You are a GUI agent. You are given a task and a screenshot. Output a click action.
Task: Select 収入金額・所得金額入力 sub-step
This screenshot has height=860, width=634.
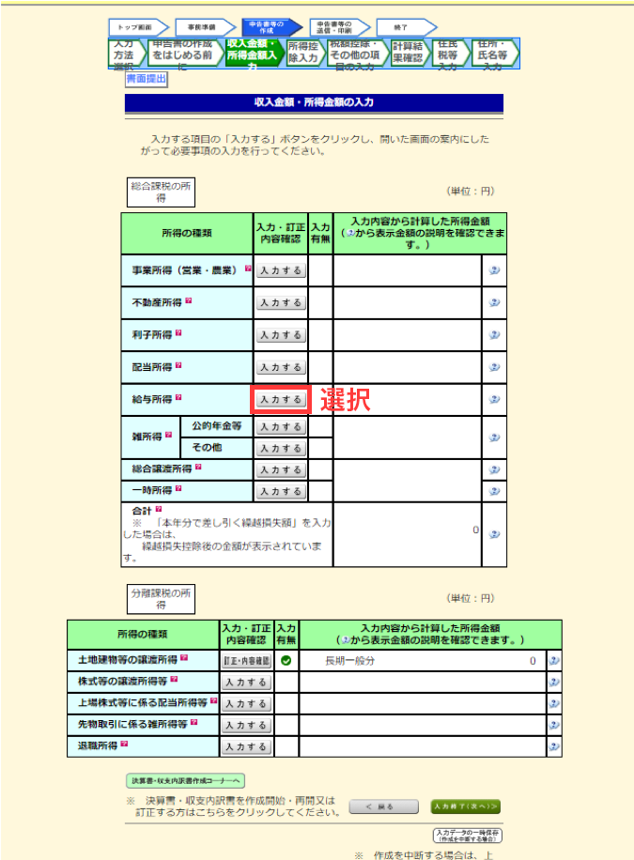[255, 54]
